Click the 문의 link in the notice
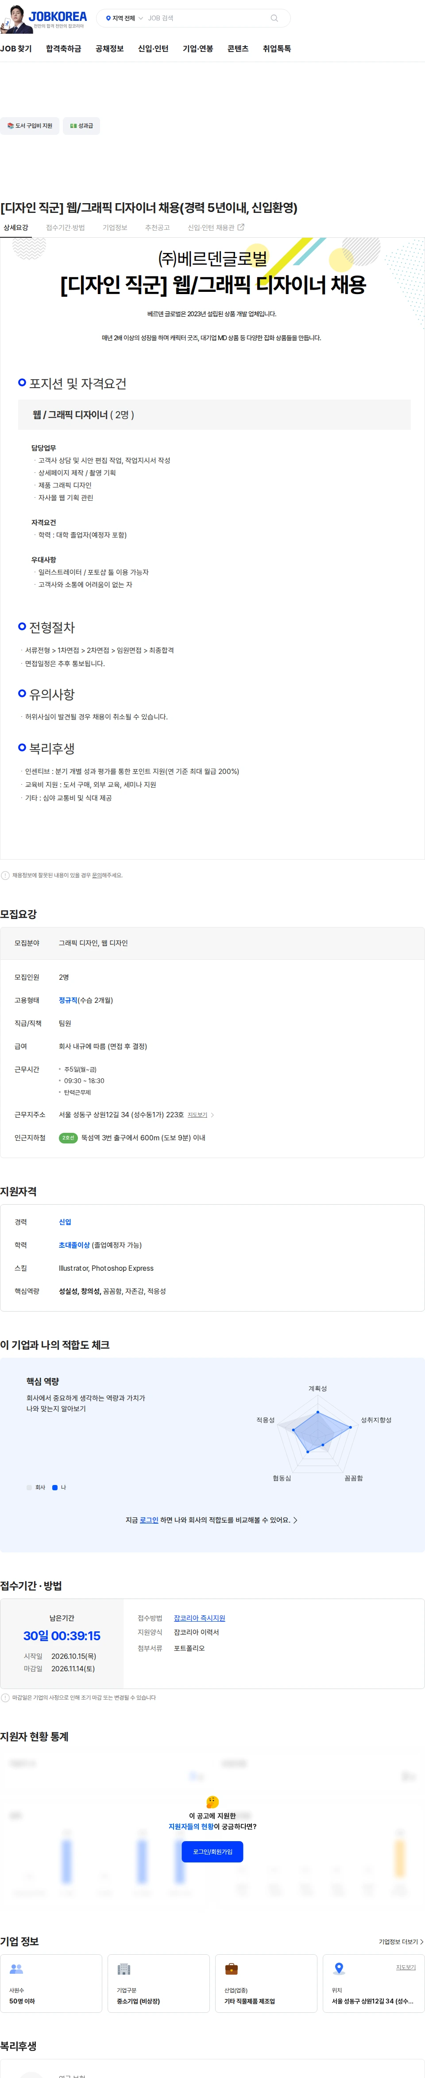 pos(97,875)
